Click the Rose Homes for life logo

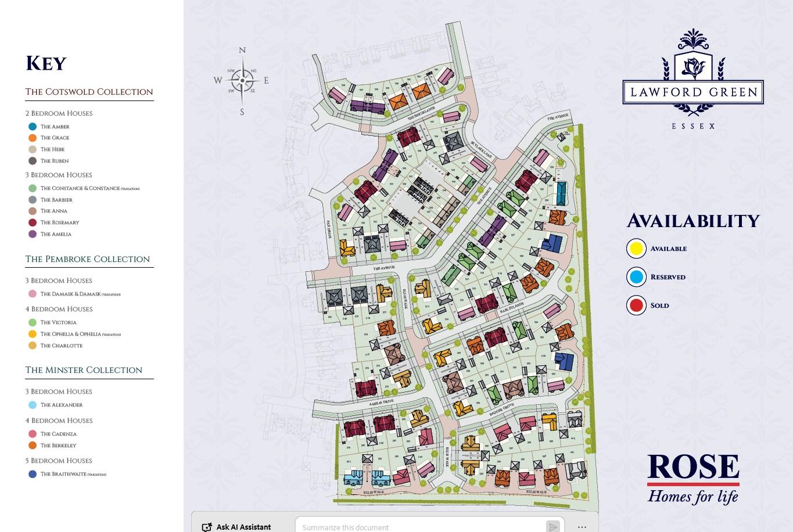693,478
